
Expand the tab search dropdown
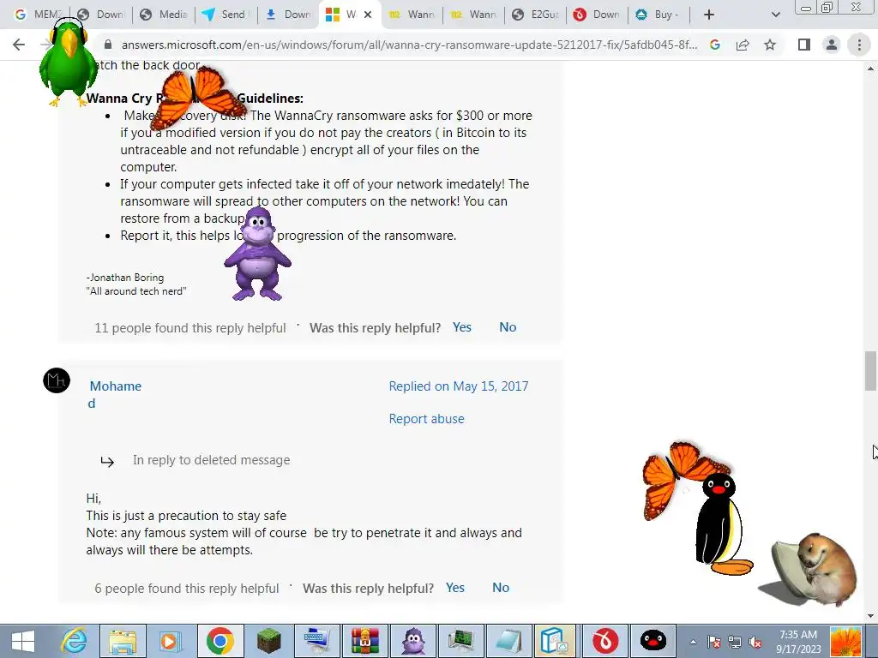pos(775,15)
